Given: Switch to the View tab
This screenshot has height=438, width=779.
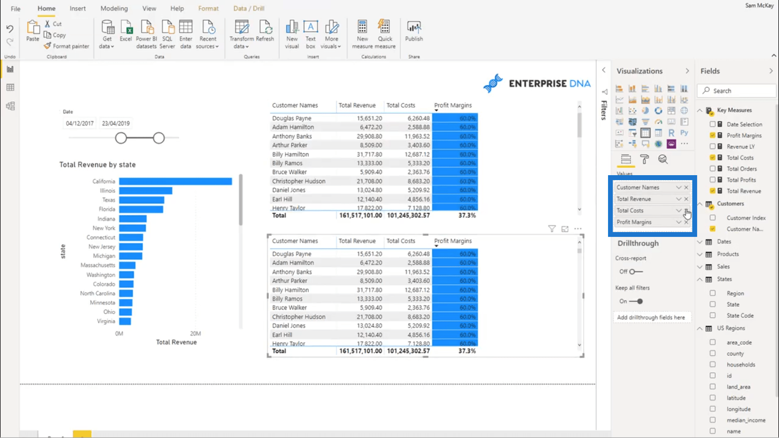Looking at the screenshot, I should tap(149, 9).
